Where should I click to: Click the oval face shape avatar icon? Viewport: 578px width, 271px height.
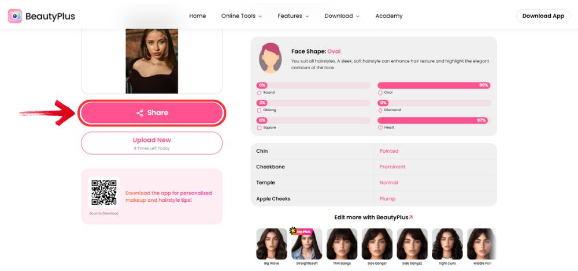click(x=270, y=57)
